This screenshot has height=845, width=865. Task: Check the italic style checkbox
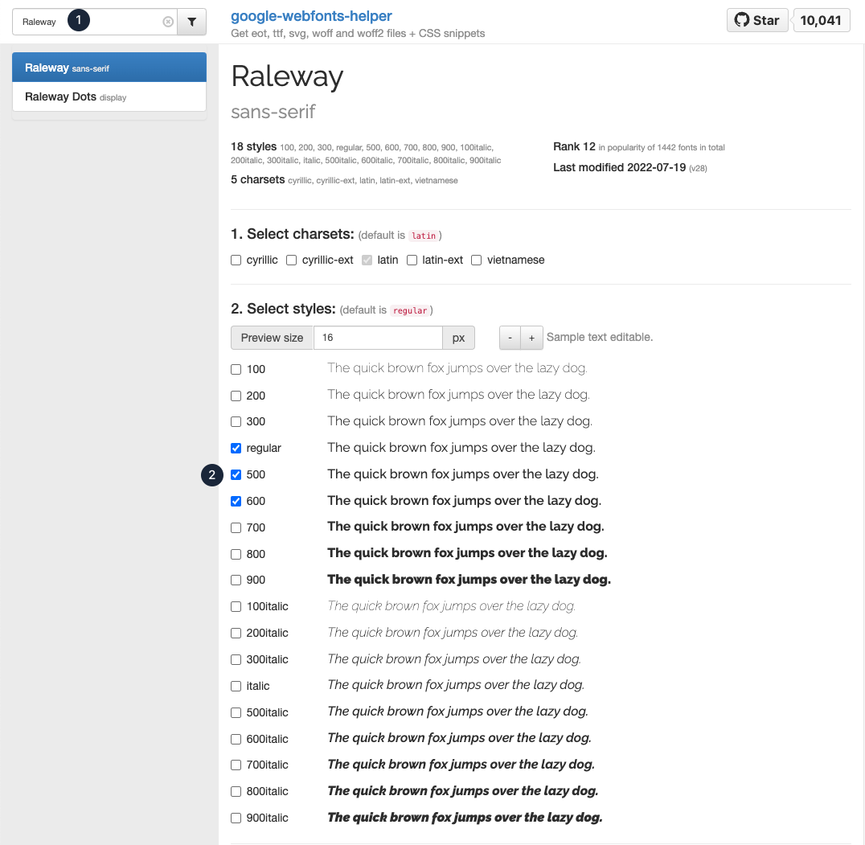[x=236, y=686]
